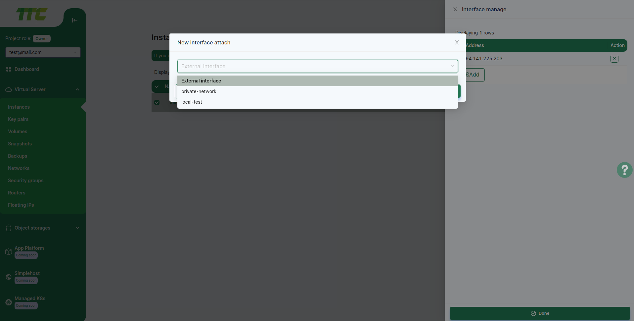This screenshot has height=321, width=634.
Task: Select the 94.141.225.203 address text
Action: pos(484,59)
